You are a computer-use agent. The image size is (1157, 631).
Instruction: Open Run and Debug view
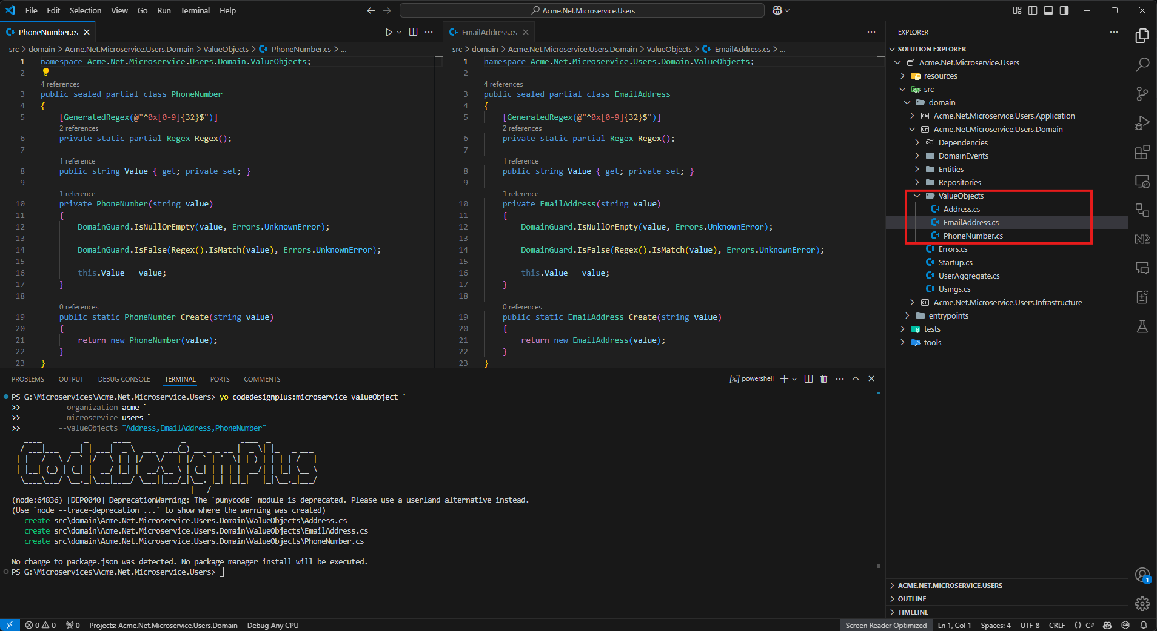tap(1142, 123)
